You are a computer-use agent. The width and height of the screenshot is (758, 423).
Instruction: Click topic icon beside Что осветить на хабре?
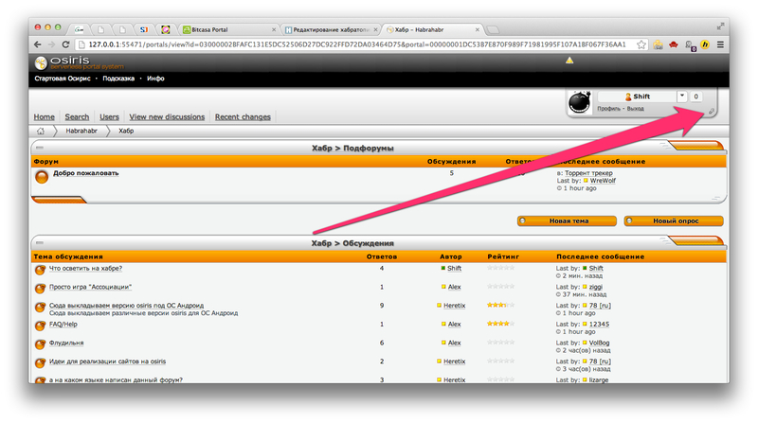[x=40, y=270]
